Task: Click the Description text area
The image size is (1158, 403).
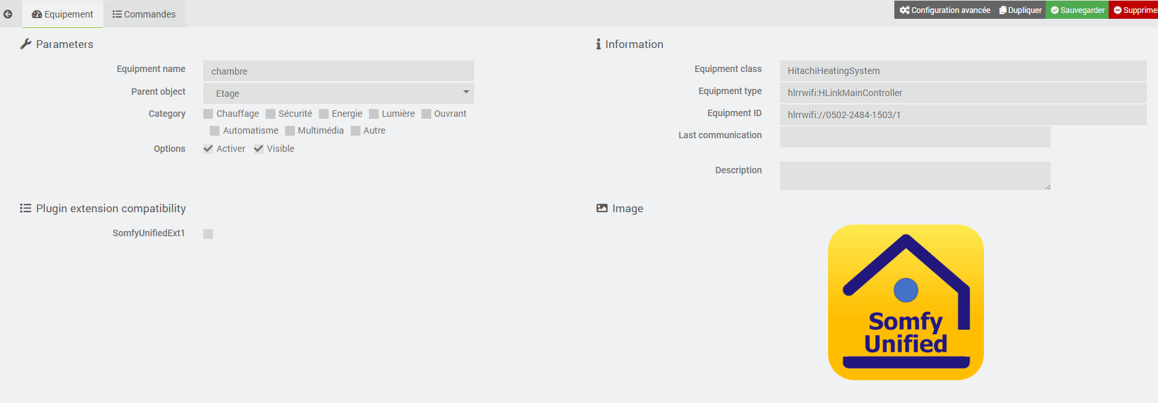Action: coord(915,176)
